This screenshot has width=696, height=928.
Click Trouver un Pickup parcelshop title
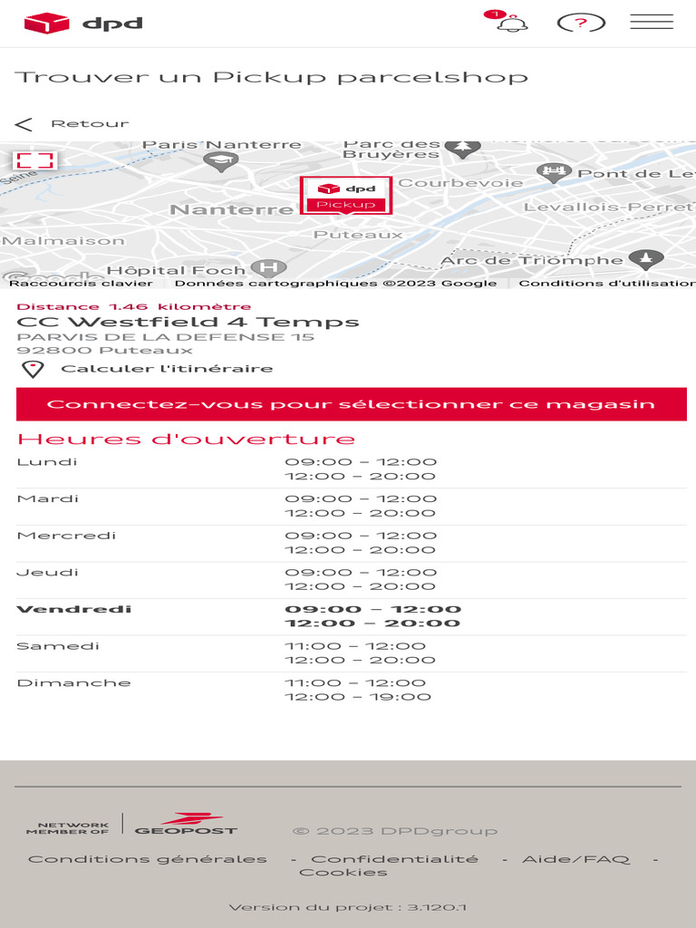pyautogui.click(x=271, y=78)
